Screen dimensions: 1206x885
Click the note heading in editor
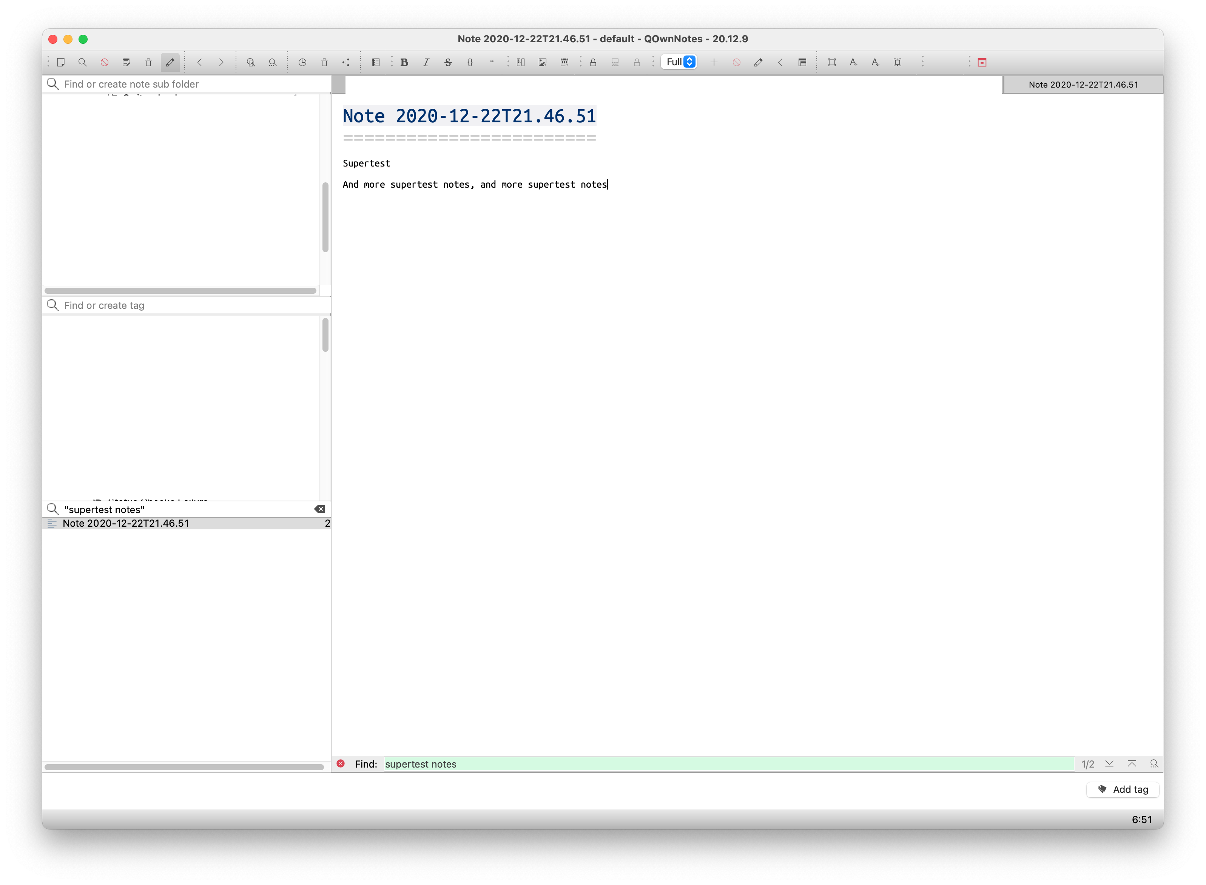[x=469, y=116]
